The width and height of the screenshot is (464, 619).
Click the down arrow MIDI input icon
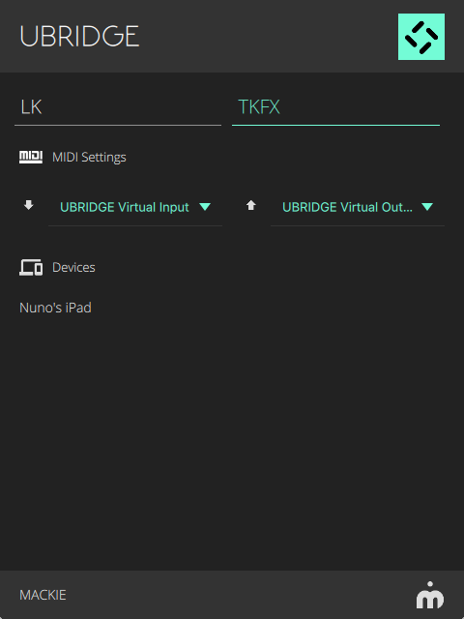pos(28,205)
